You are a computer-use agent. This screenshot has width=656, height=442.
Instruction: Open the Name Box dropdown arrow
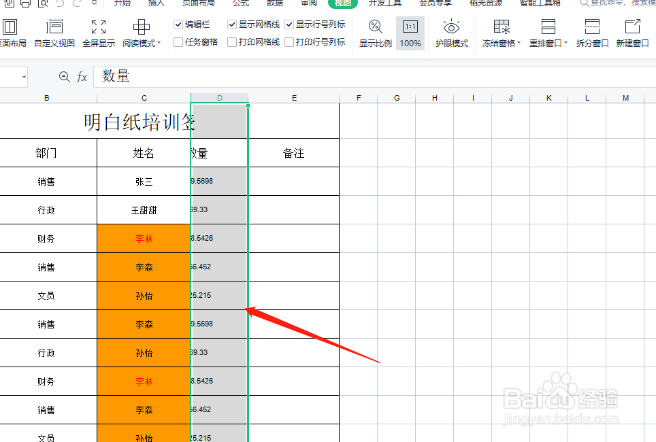tap(24, 77)
